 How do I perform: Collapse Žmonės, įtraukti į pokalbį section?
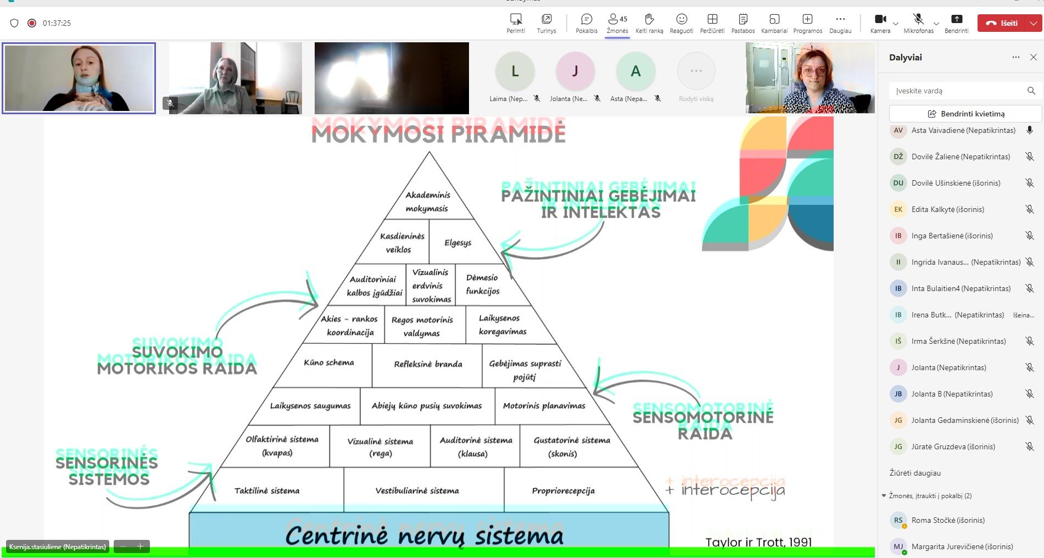(x=884, y=495)
